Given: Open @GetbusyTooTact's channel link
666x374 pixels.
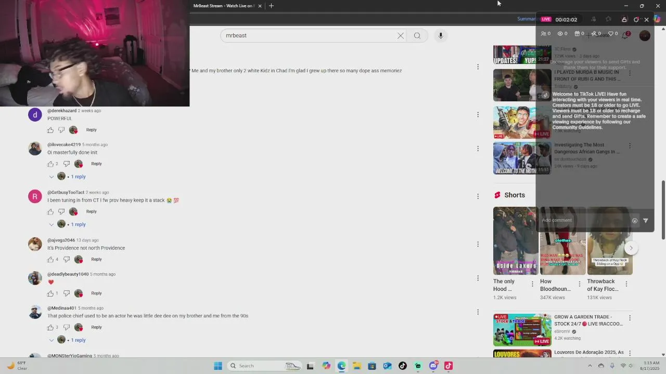Looking at the screenshot, I should [x=66, y=192].
